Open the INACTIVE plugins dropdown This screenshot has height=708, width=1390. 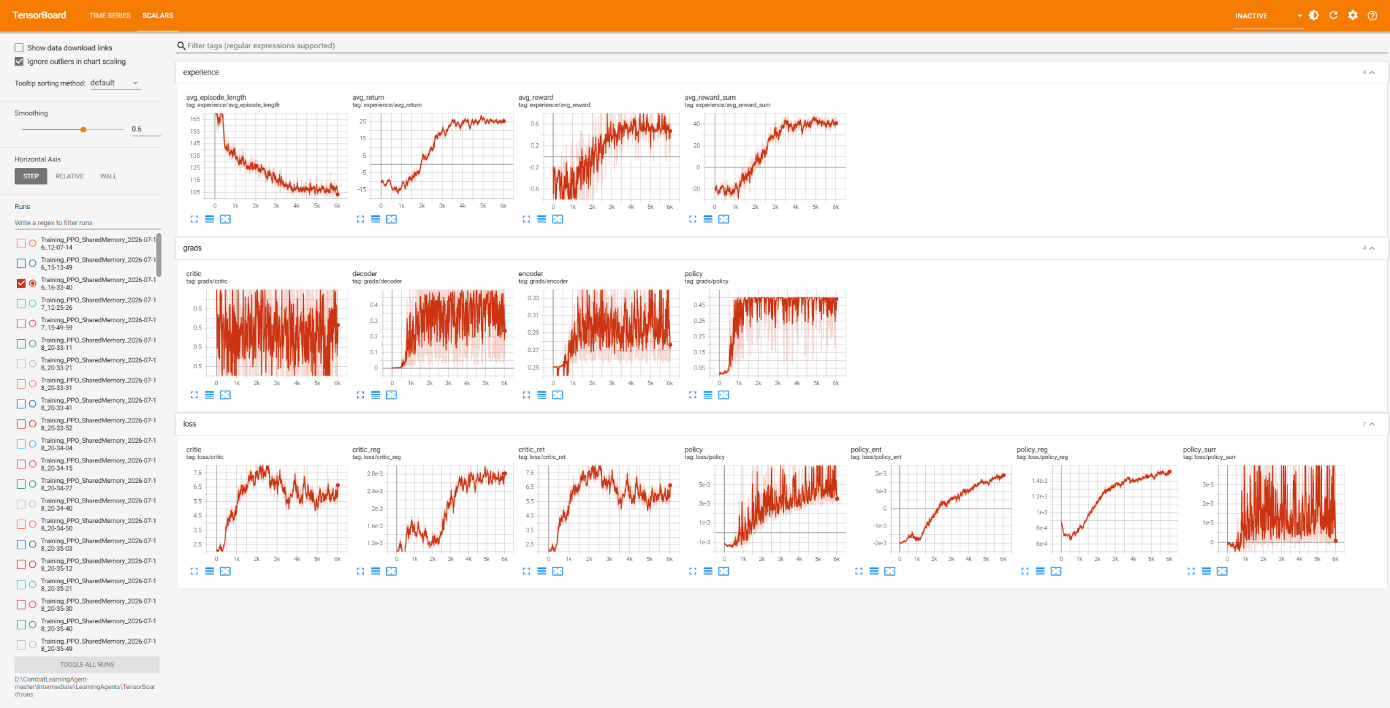(x=1268, y=16)
